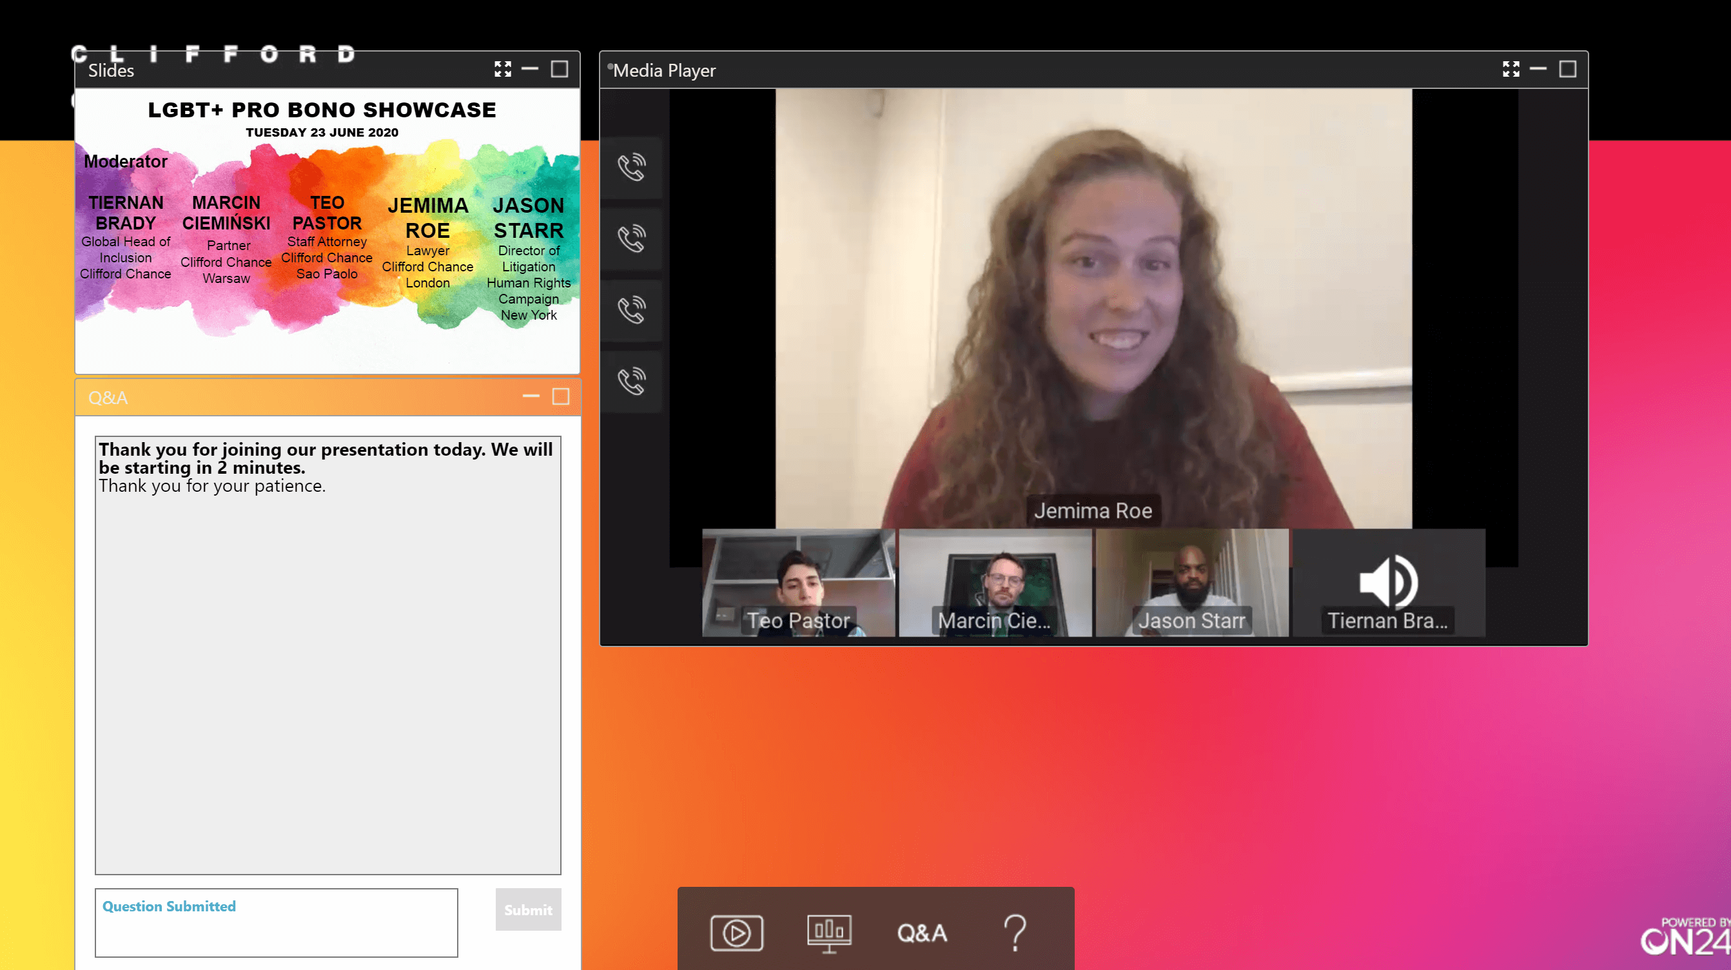The image size is (1731, 970).
Task: Expand the Slides panel to full view
Action: (x=502, y=69)
